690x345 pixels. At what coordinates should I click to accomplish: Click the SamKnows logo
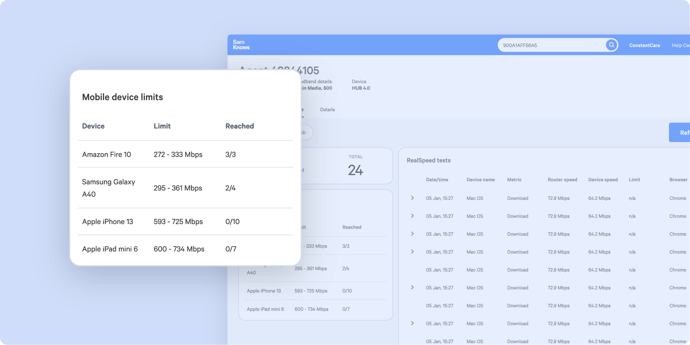(241, 45)
